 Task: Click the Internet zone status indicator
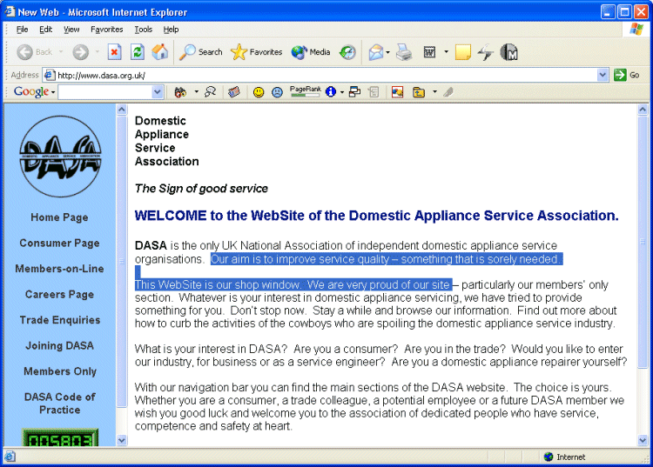(564, 457)
